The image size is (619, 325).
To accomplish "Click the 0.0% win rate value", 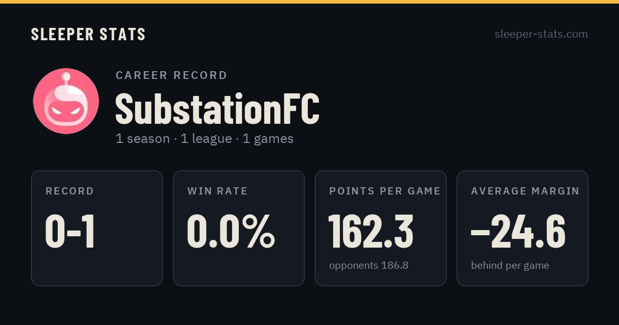I will (231, 231).
